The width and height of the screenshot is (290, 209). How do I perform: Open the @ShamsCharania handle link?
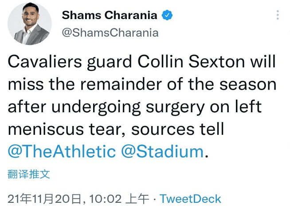110,33
